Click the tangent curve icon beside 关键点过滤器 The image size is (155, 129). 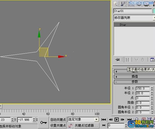pyautogui.click(x=70, y=126)
